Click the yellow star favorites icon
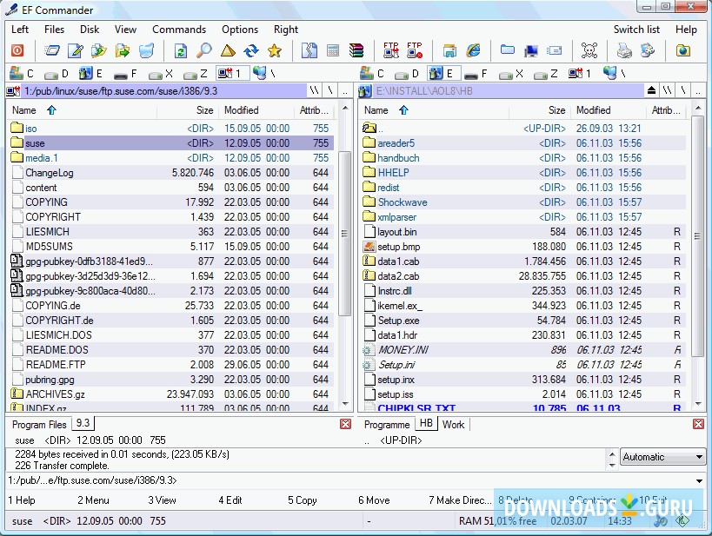The width and height of the screenshot is (712, 536). pyautogui.click(x=275, y=51)
